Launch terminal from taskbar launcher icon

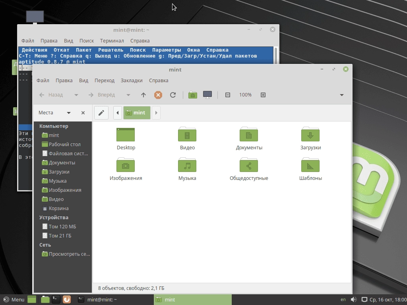56,299
